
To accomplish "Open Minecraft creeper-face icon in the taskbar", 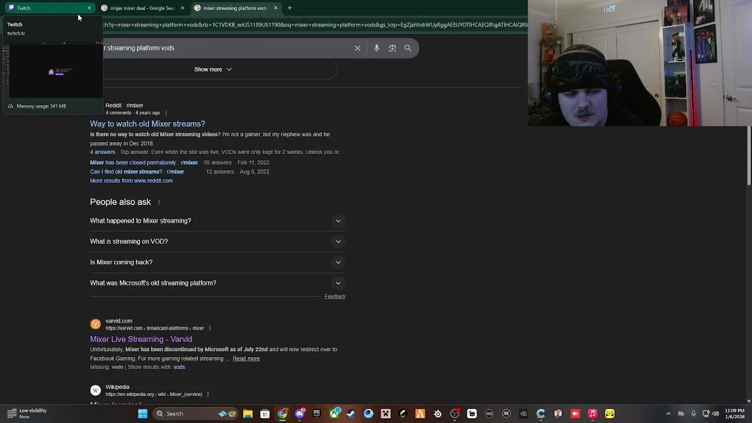I will pos(385,414).
